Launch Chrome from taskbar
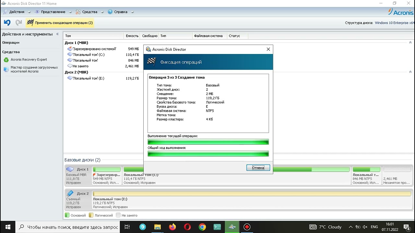415x233 pixels. point(202,227)
